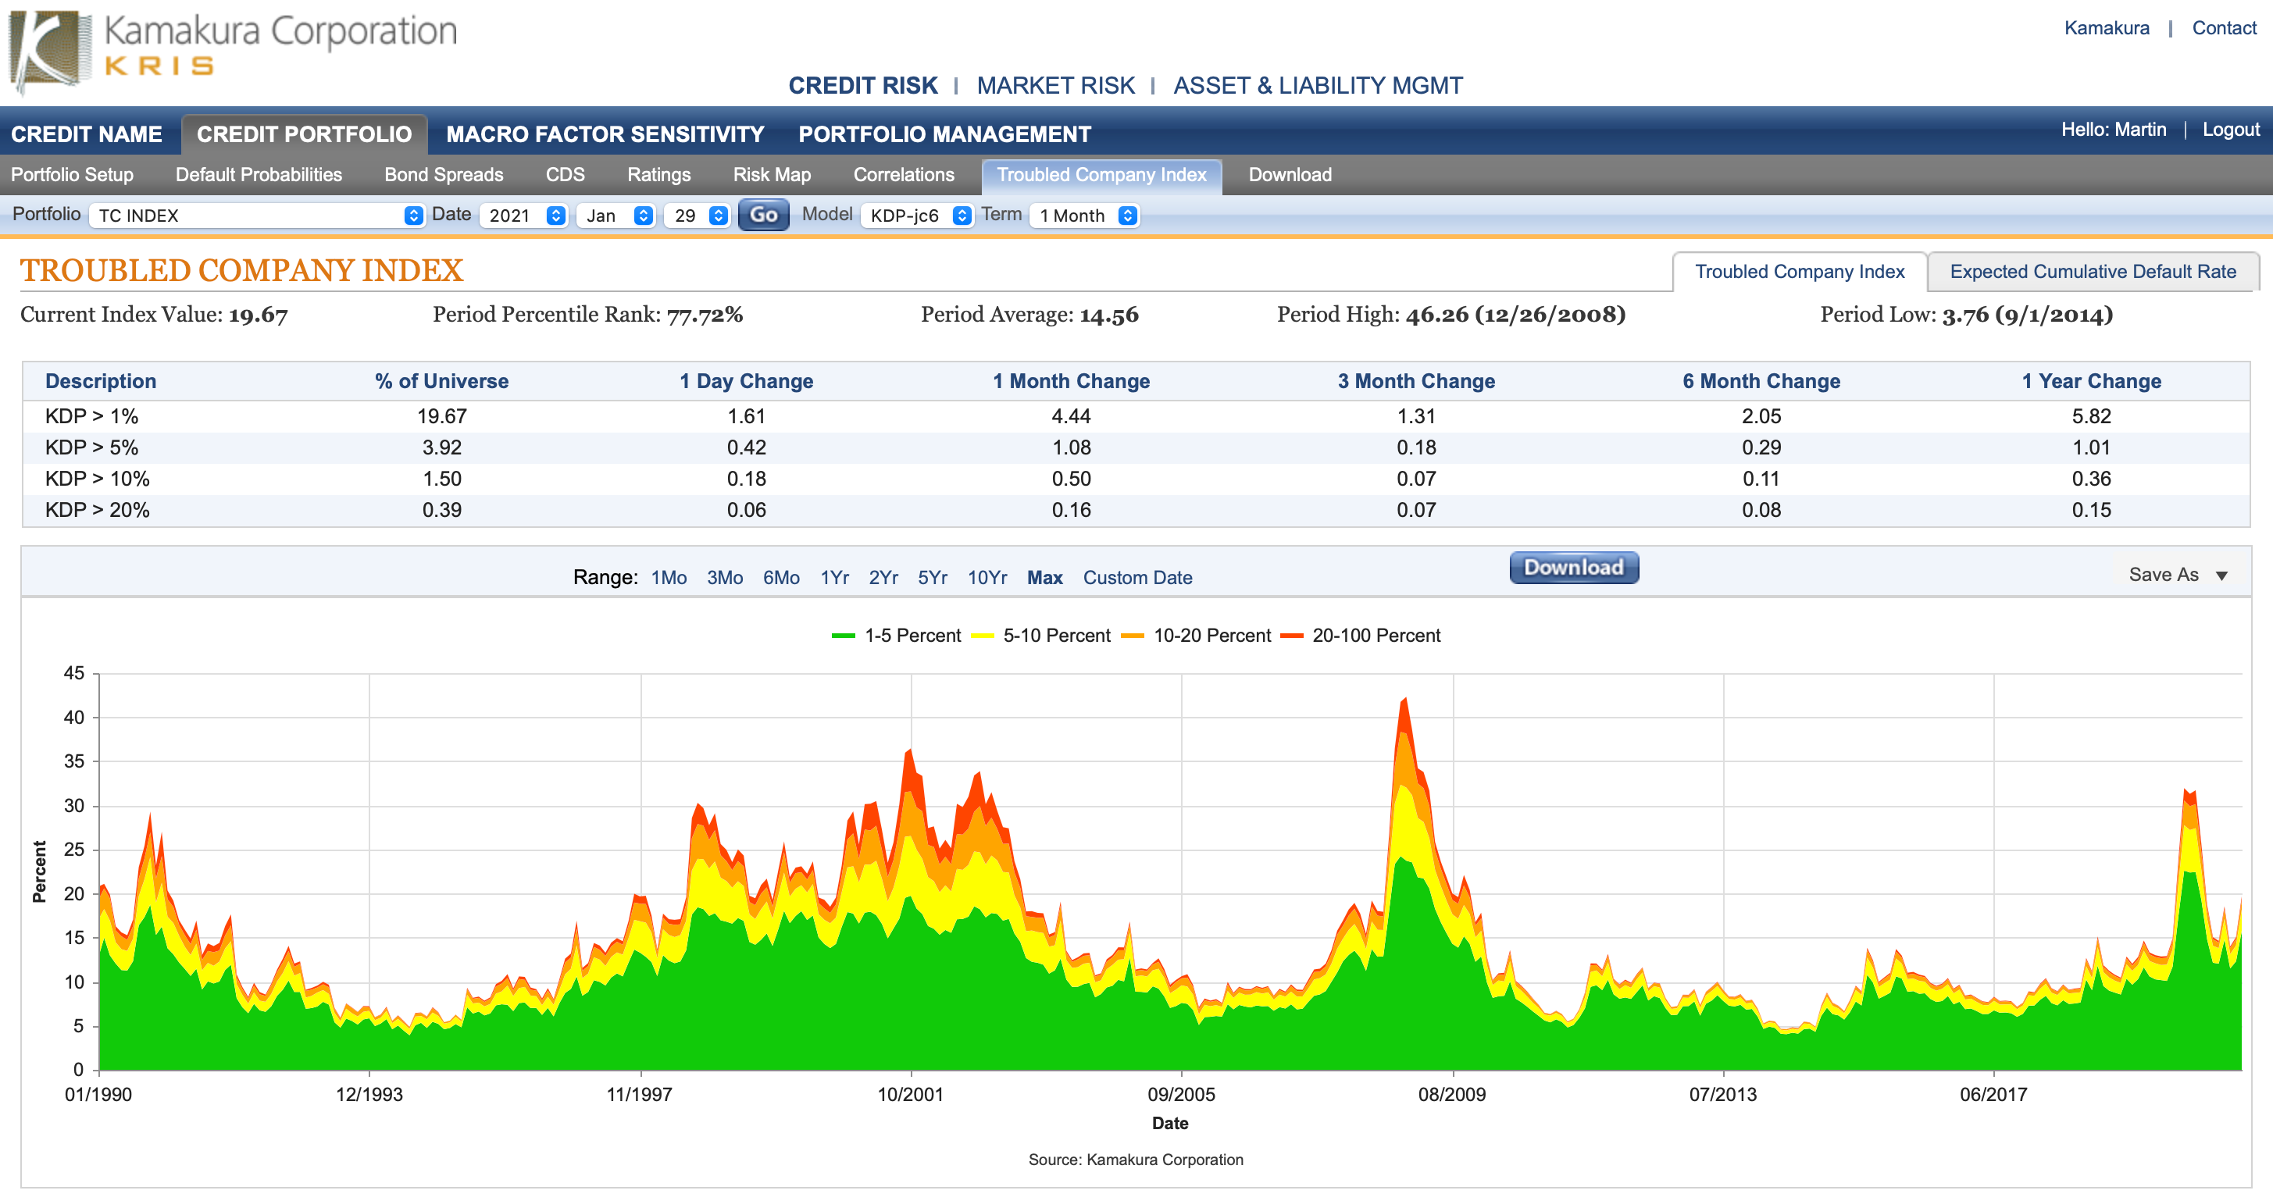Open the CREDIT RISK section
The image size is (2273, 1201).
(x=862, y=86)
